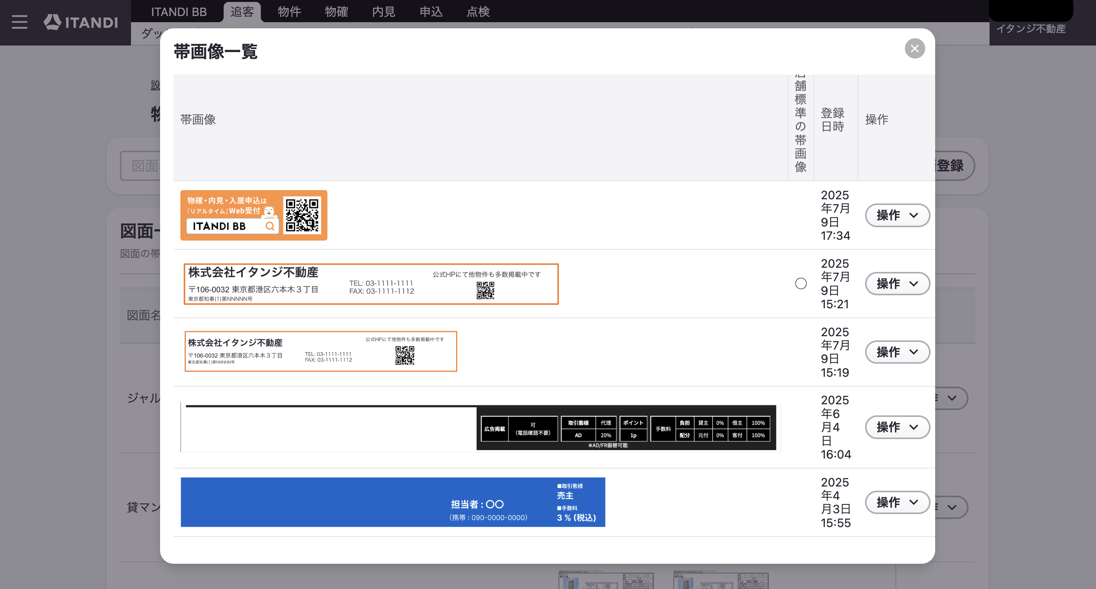
Task: Switch to the 点検 tab
Action: coord(478,11)
